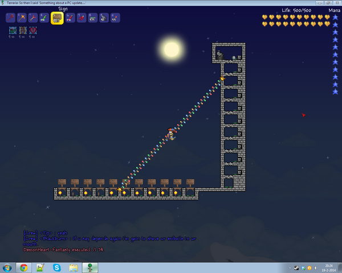Click the Mana label
This screenshot has height=273, width=342.
point(335,10)
